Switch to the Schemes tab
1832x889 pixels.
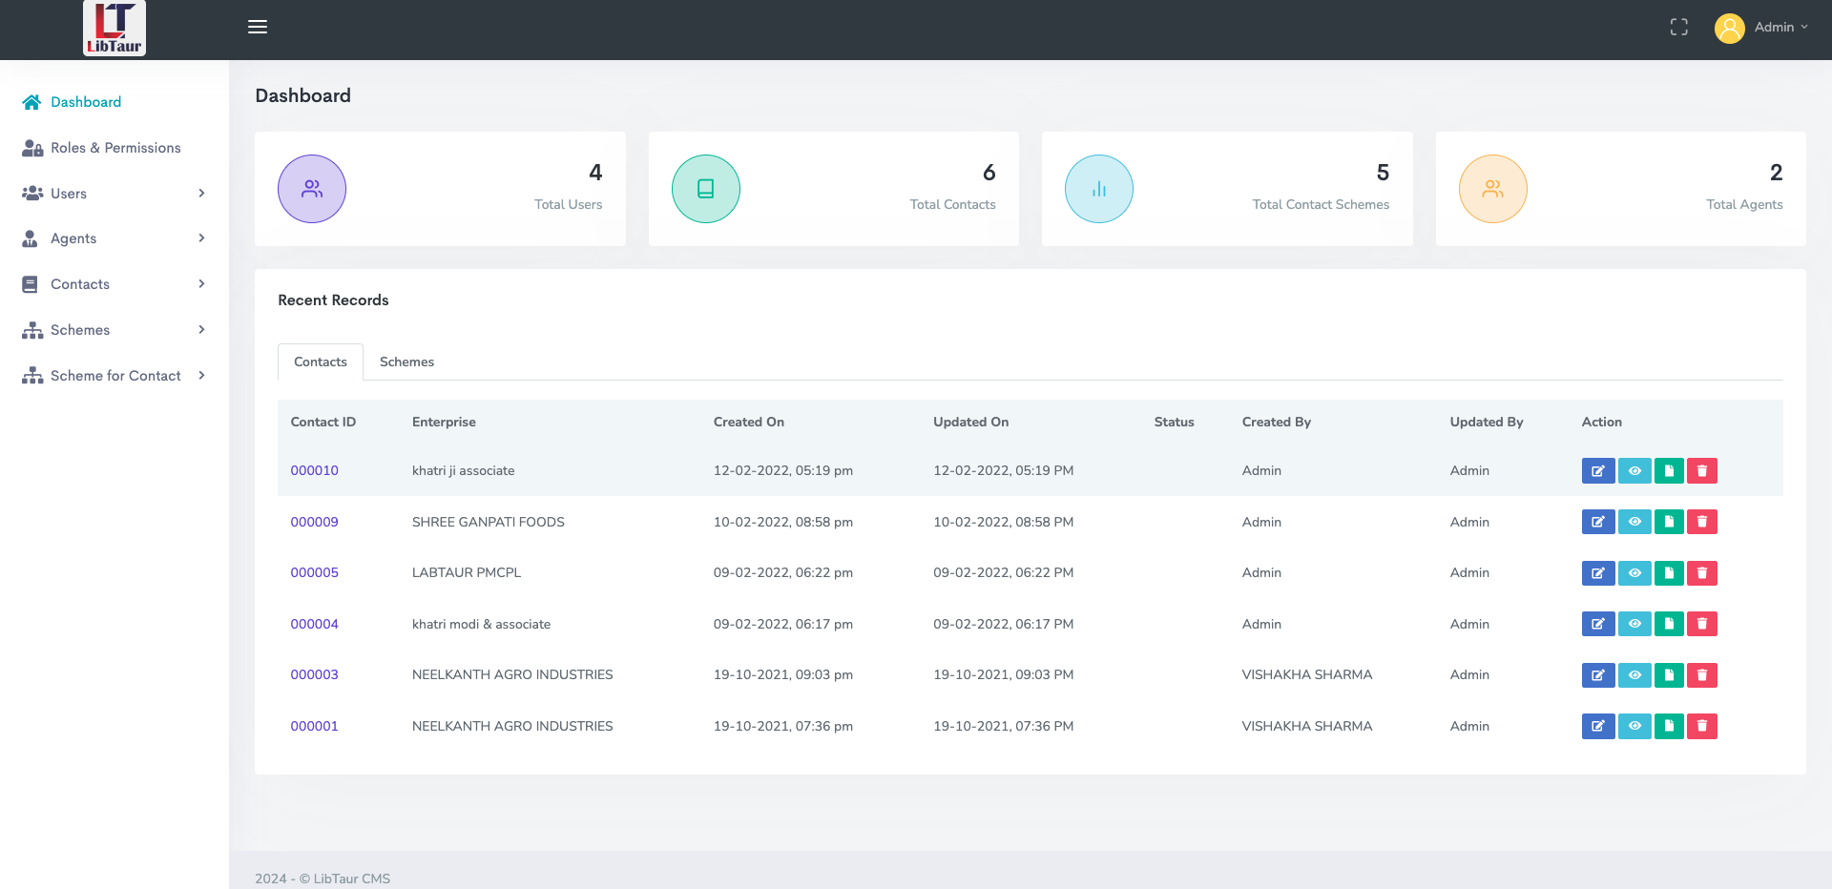[406, 362]
